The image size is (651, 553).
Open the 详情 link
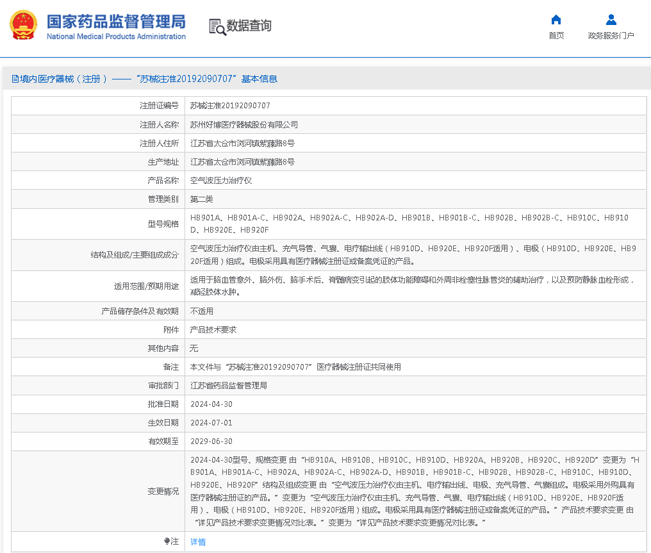pyautogui.click(x=198, y=542)
